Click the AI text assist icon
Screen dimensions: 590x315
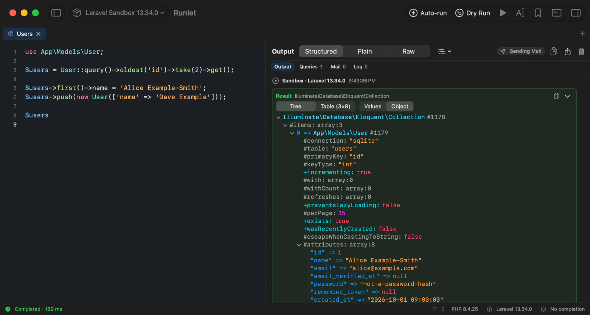click(520, 13)
